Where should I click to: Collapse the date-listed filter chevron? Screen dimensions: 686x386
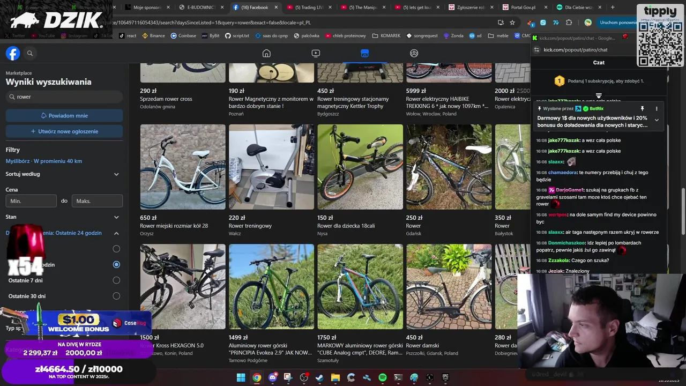(x=116, y=233)
